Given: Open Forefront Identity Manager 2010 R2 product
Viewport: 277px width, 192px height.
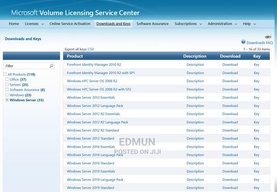Looking at the screenshot, I should pos(94,65).
